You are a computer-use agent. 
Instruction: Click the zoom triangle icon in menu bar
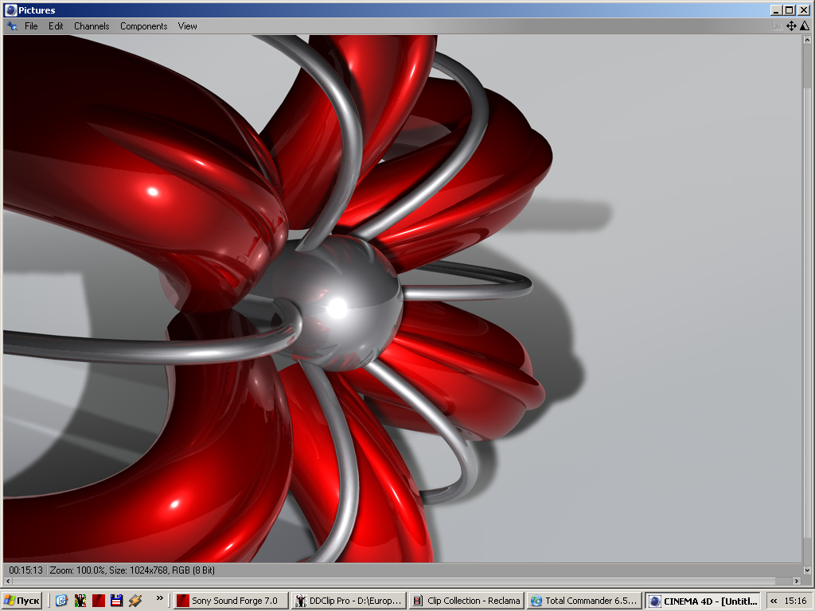point(804,26)
